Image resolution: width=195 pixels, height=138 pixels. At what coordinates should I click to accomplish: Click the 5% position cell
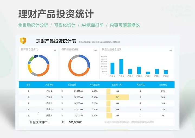click(163, 115)
